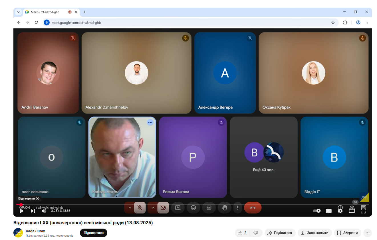Click the Поділитися share button

point(280,233)
